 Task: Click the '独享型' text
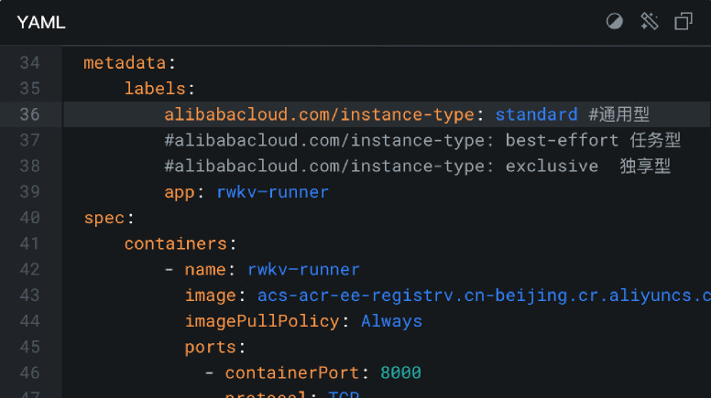[645, 166]
